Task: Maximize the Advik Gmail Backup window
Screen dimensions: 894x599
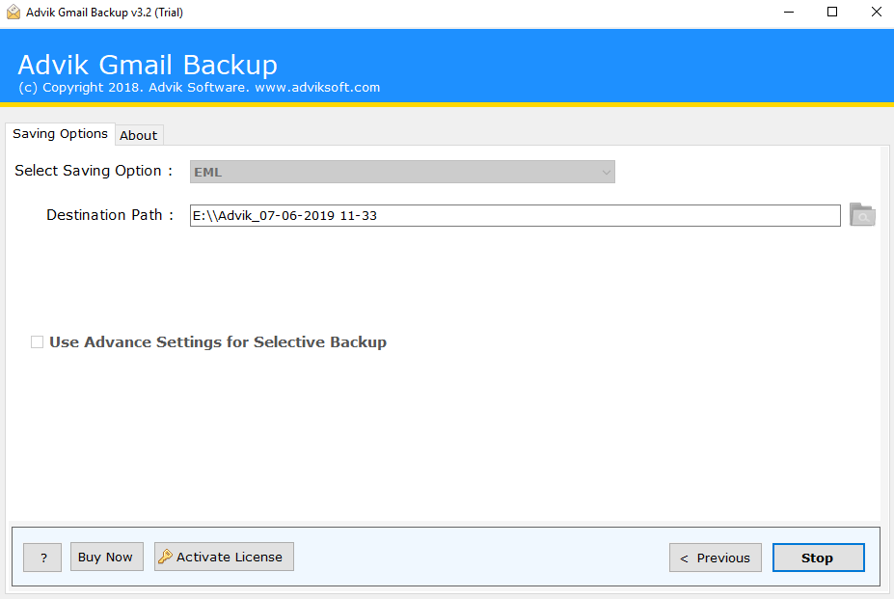Action: (x=832, y=12)
